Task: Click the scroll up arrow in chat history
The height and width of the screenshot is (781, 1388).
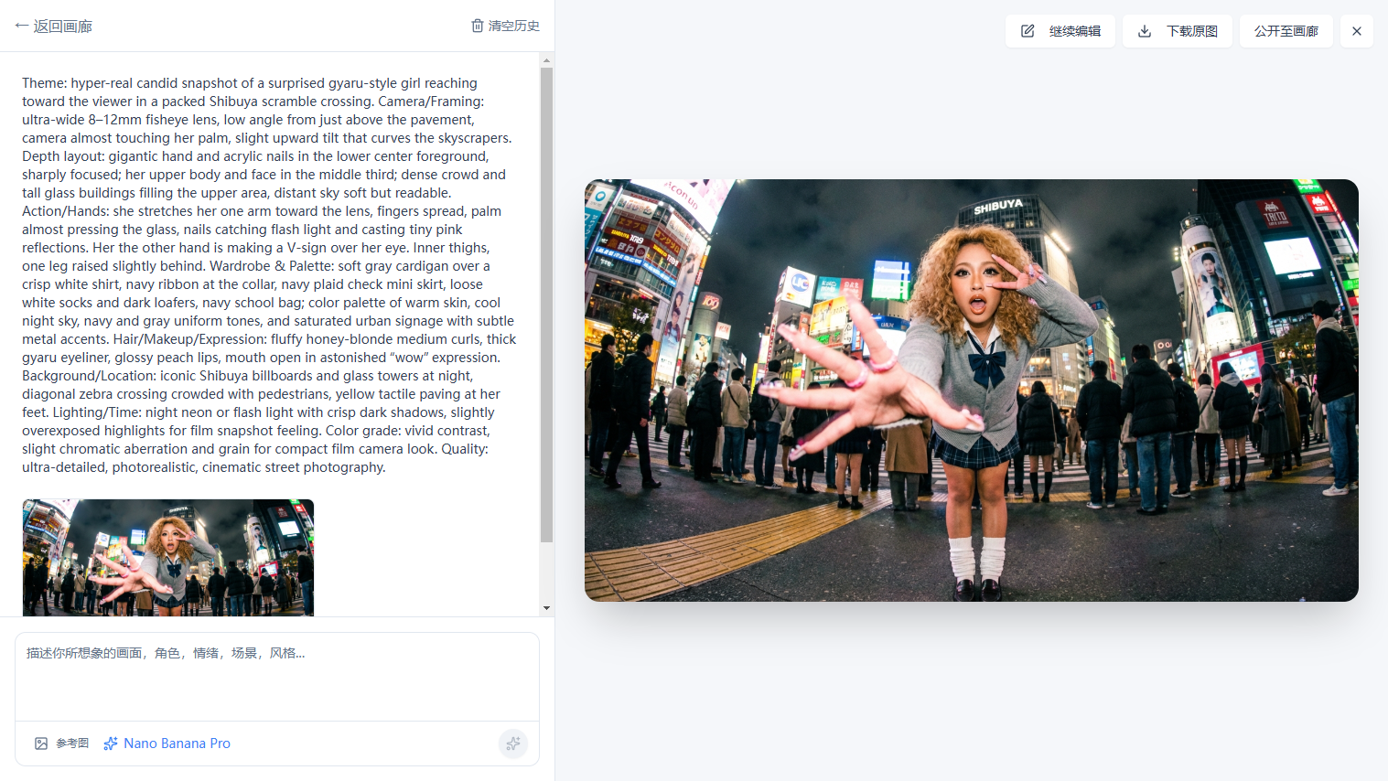Action: pyautogui.click(x=546, y=61)
